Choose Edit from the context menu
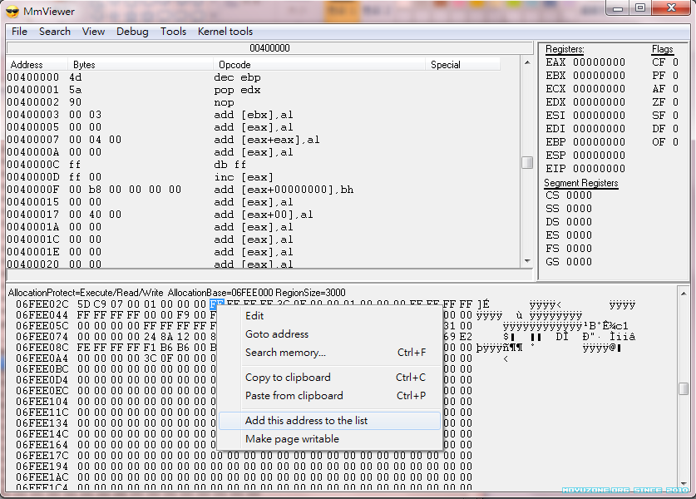The width and height of the screenshot is (696, 499). [x=254, y=315]
